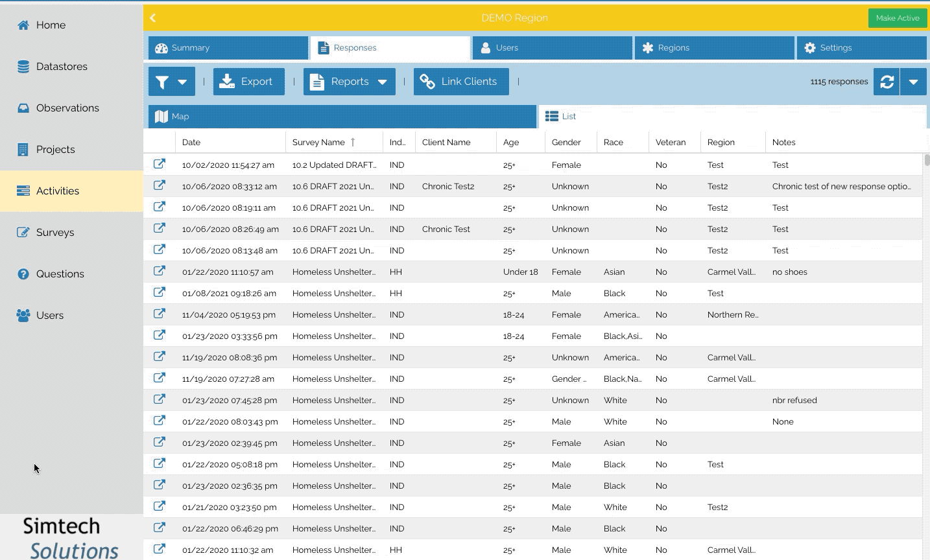Open the 'no shoes' response record icon
Image resolution: width=930 pixels, height=560 pixels.
(x=159, y=271)
